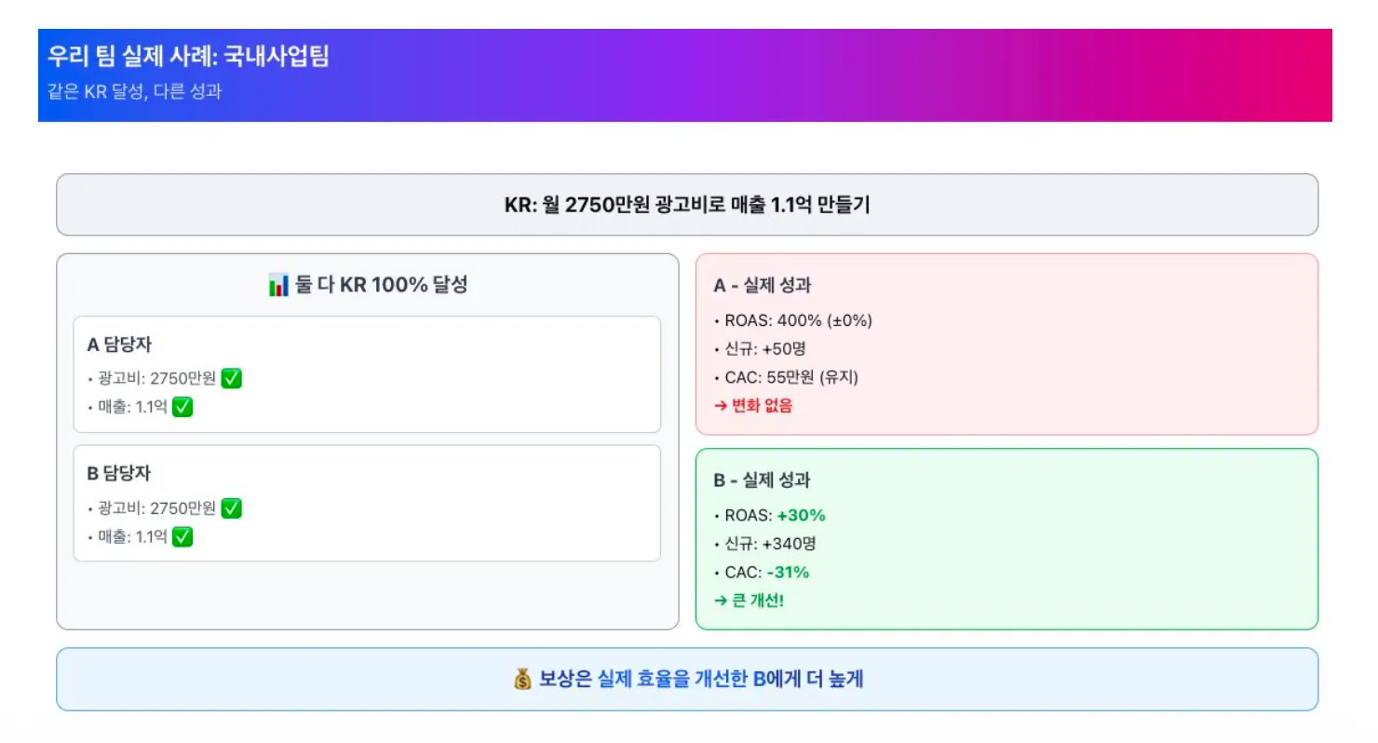Click the A - 실제 성과 heading
Screen dimensions: 1378x743
coord(762,286)
